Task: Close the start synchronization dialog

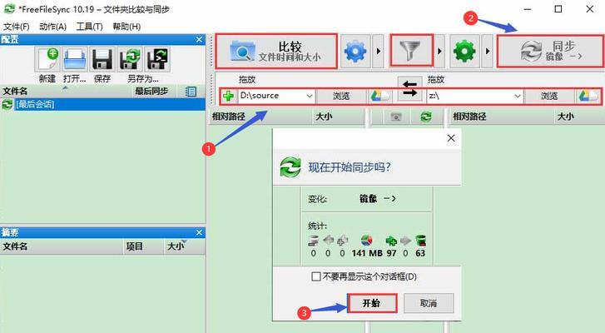Action: click(451, 138)
